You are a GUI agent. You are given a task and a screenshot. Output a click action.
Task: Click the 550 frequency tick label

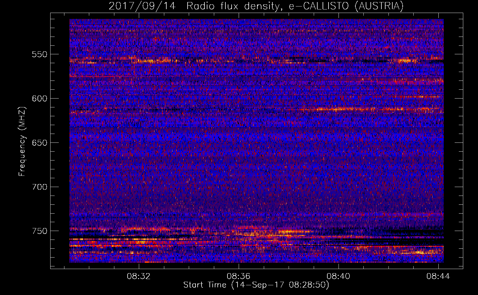(x=39, y=54)
